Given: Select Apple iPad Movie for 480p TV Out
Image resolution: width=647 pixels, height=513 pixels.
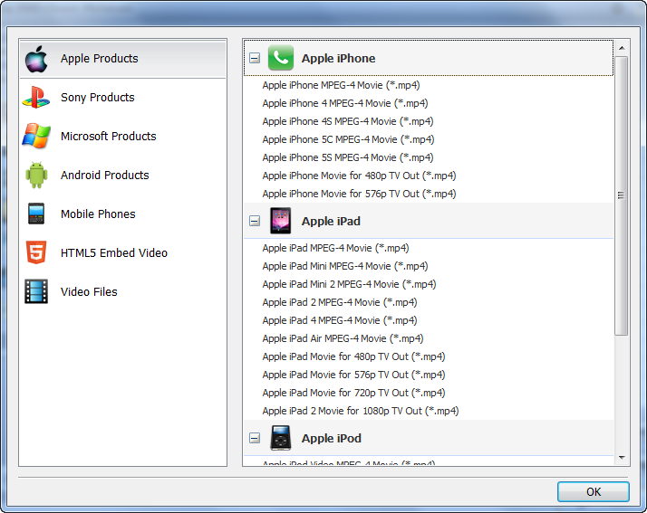Looking at the screenshot, I should [x=353, y=356].
